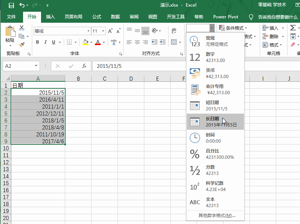Image resolution: width=300 pixels, height=224 pixels.
Task: Open the insert function fx dialog
Action: point(84,66)
